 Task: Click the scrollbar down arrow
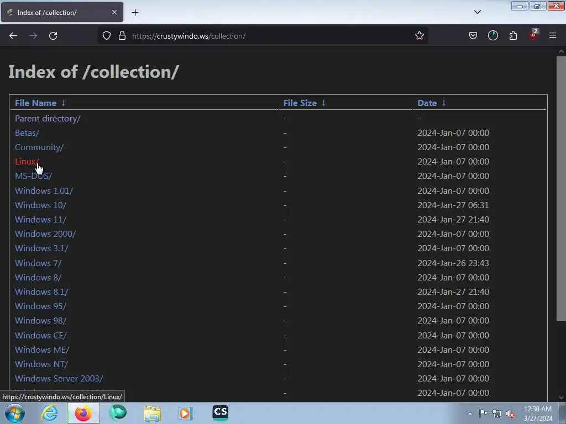click(x=561, y=397)
